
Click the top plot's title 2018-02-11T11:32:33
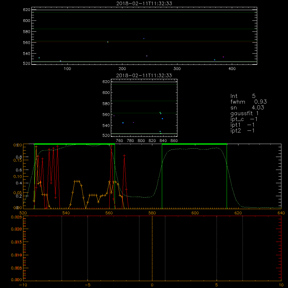tap(144, 3)
